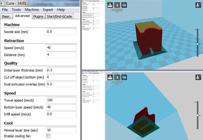Open the Tools menu

[16, 10]
